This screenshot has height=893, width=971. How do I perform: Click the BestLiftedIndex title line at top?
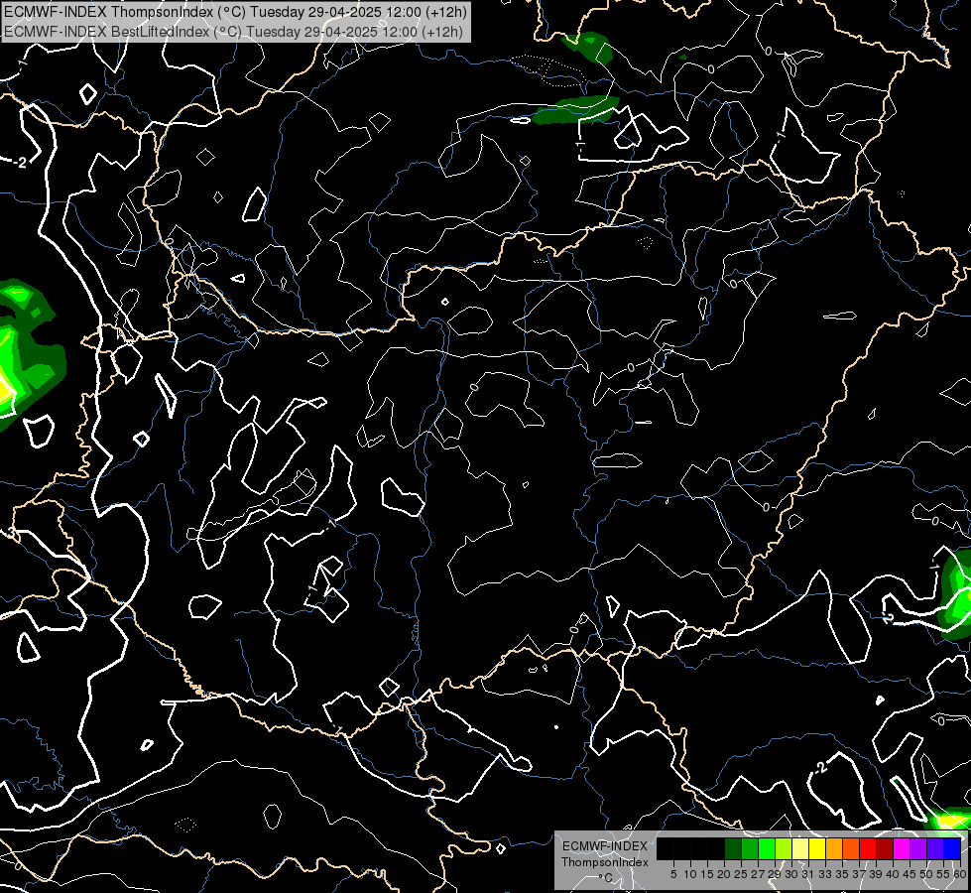point(233,32)
